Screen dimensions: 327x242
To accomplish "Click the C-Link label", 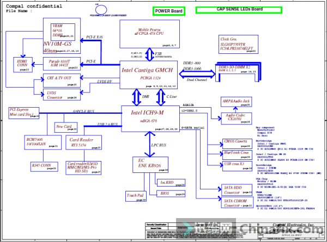I will pos(172,97).
